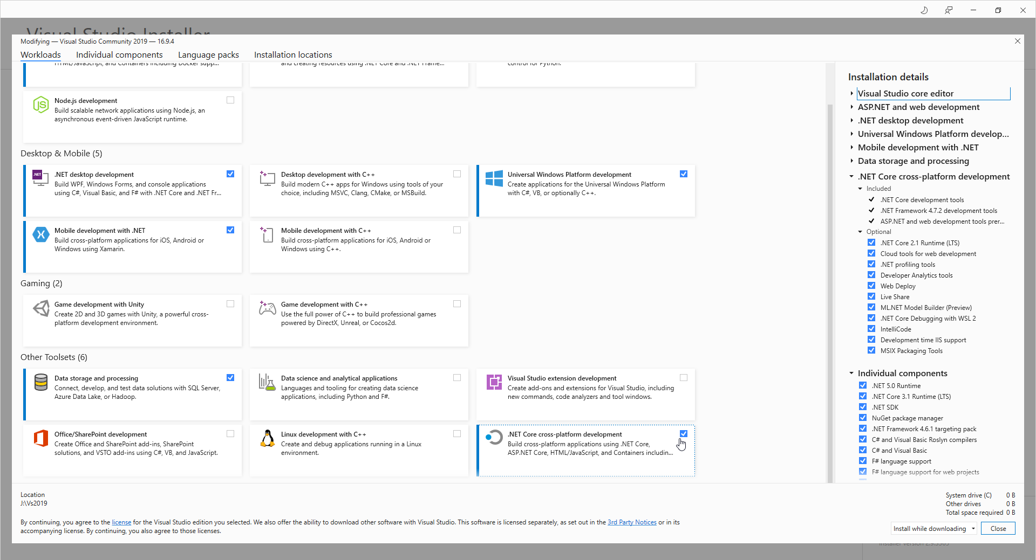This screenshot has width=1036, height=560.
Task: Click the Visual Studio extension development icon
Action: point(494,382)
